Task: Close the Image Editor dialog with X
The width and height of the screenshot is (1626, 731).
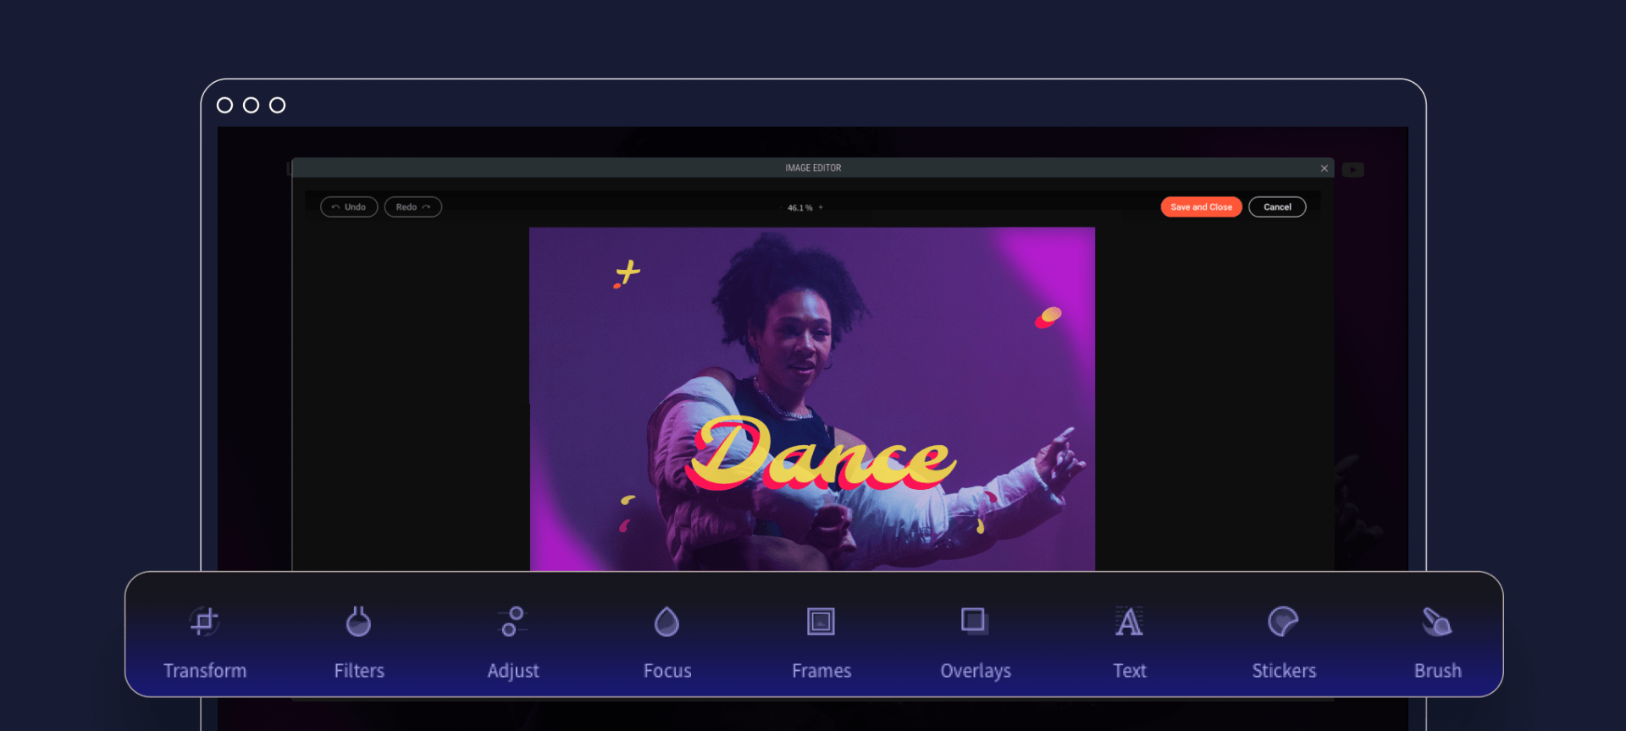Action: (x=1325, y=168)
